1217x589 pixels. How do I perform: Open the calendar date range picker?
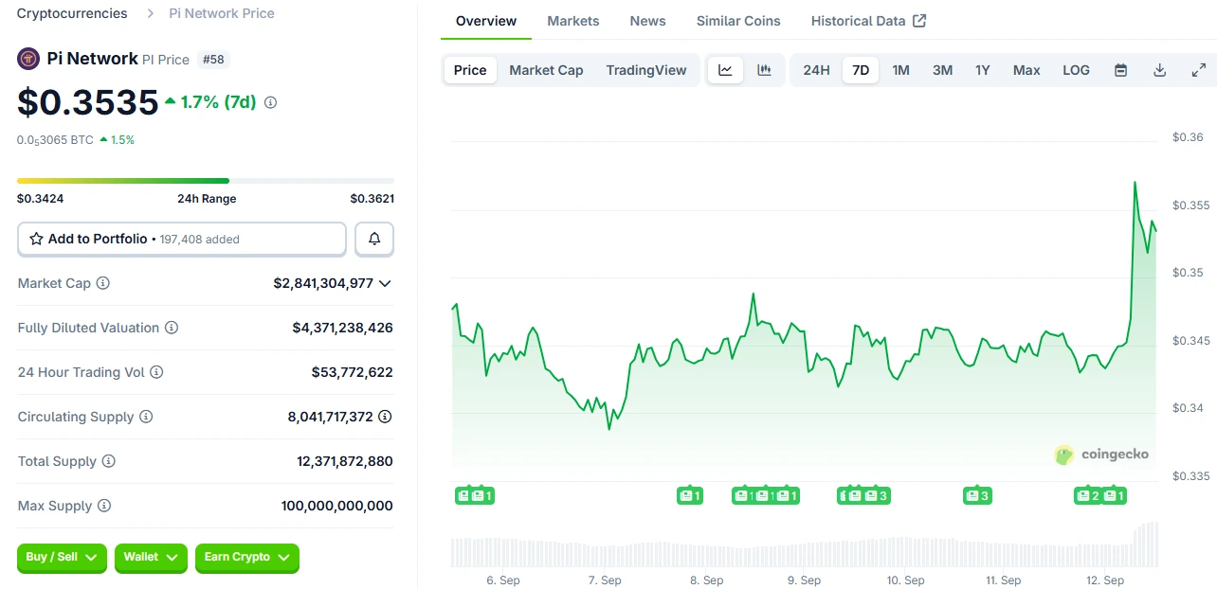pos(1120,69)
